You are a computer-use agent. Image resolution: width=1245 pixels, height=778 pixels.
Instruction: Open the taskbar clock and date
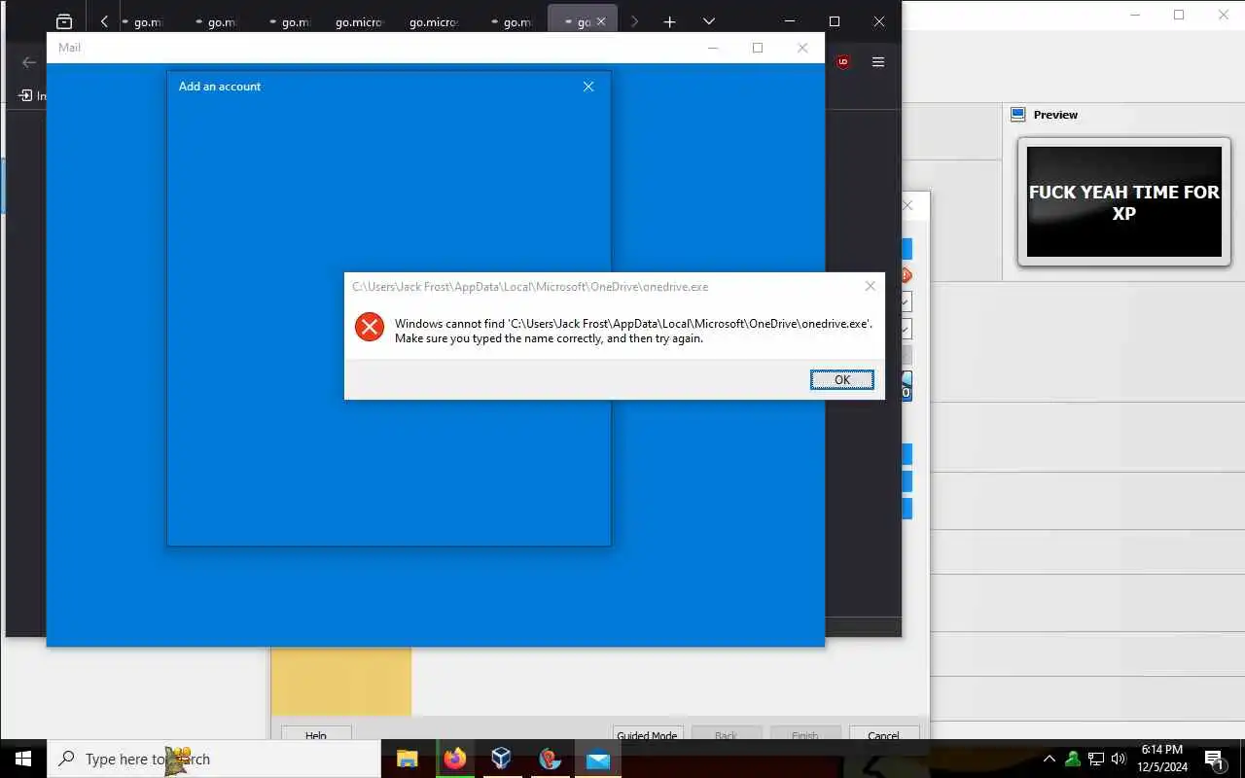click(1162, 759)
